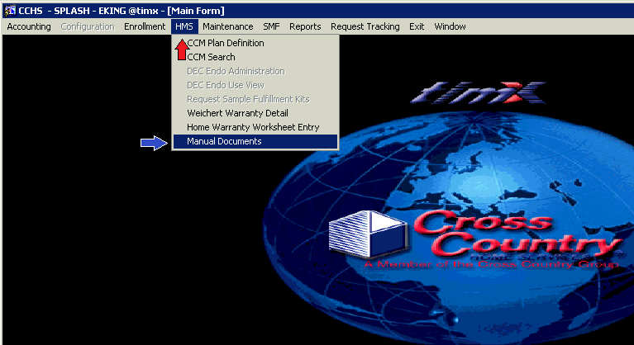Choose CCM Plan Definition from HMS menu
Viewport: 634px width, 345px height.
255,43
